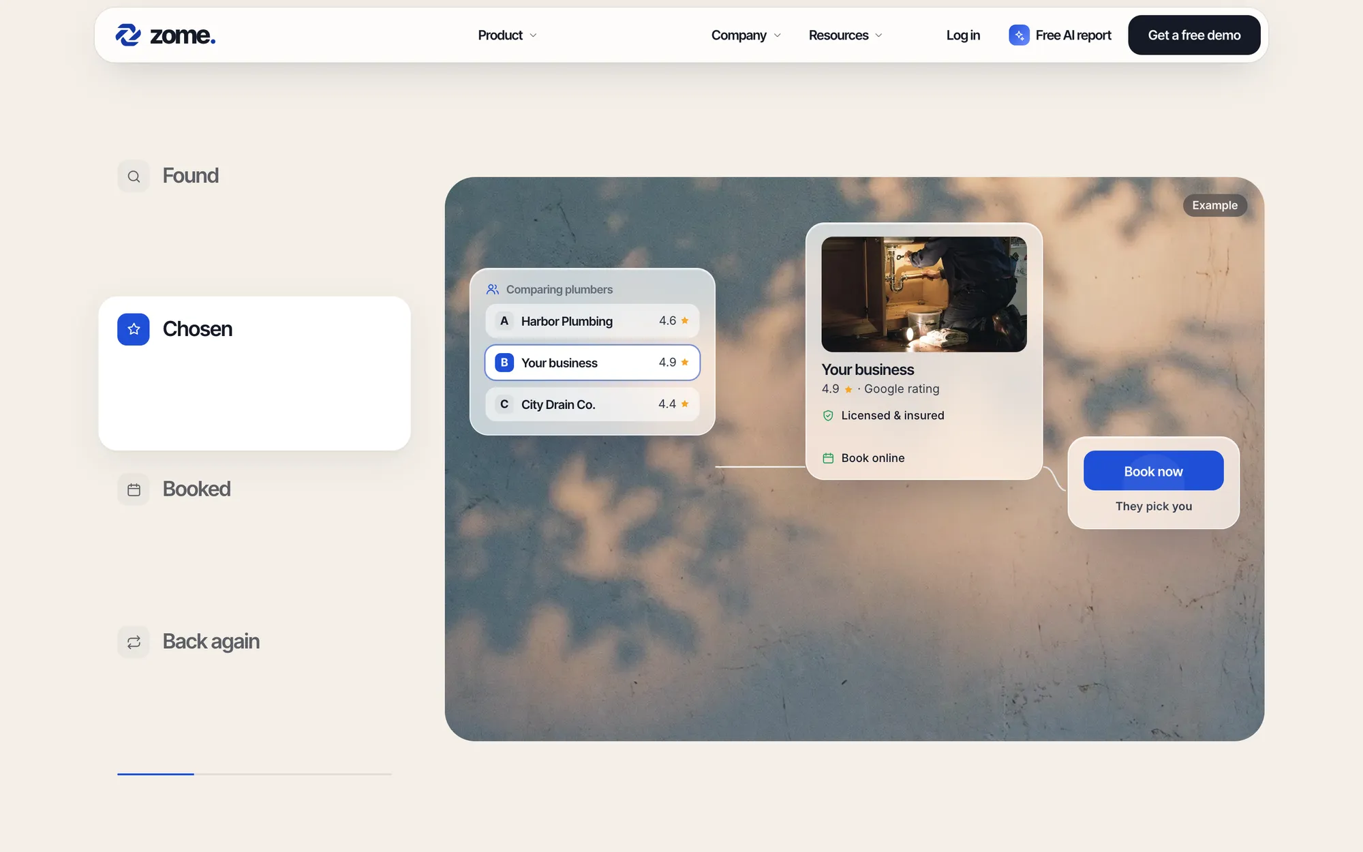Click the 'They pick you' caption
This screenshot has width=1363, height=852.
pos(1153,506)
